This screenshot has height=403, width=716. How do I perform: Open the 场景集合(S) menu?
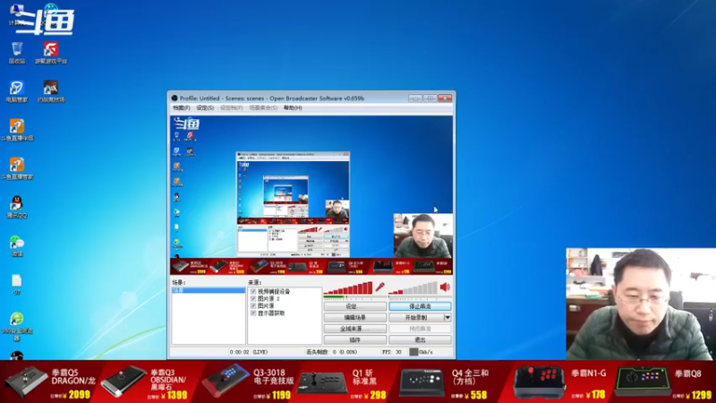click(263, 107)
